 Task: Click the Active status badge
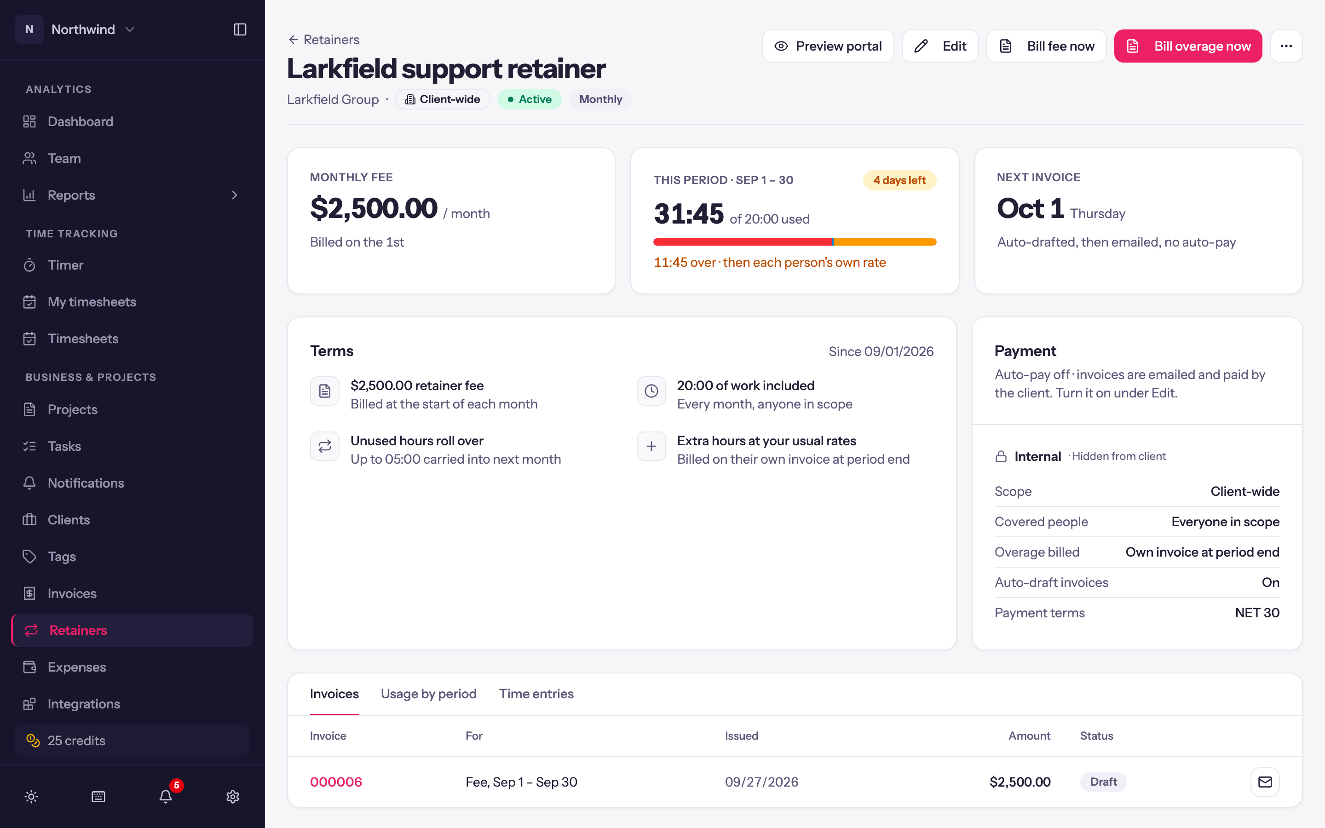click(x=530, y=99)
